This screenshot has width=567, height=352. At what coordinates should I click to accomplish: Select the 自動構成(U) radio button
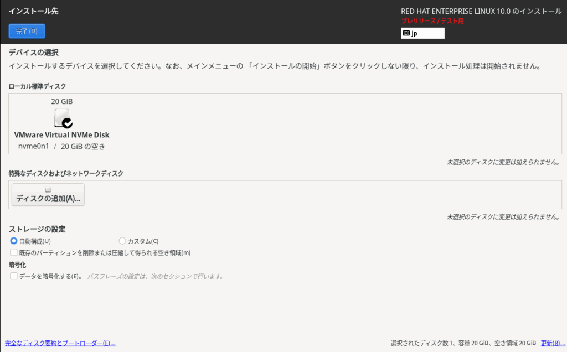tap(14, 241)
